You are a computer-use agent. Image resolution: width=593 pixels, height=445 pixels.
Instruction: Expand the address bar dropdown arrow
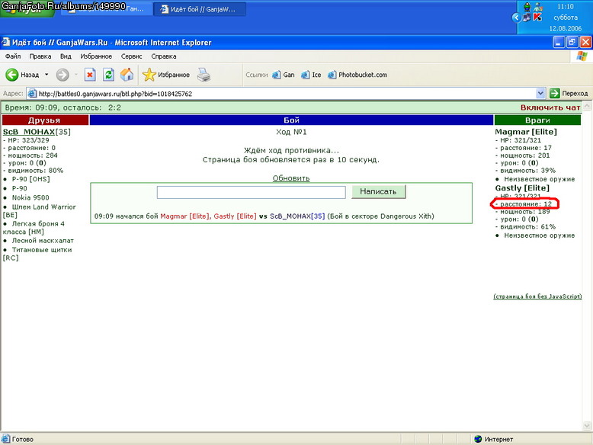point(541,93)
